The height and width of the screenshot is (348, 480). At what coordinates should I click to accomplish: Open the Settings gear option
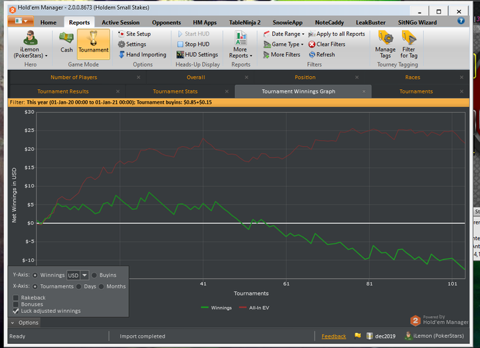coord(132,44)
